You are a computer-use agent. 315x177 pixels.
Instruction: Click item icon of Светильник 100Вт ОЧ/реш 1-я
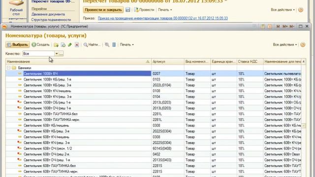click(x=20, y=108)
